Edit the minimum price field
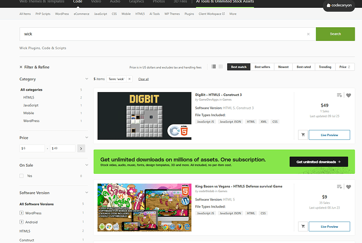 (x=32, y=148)
